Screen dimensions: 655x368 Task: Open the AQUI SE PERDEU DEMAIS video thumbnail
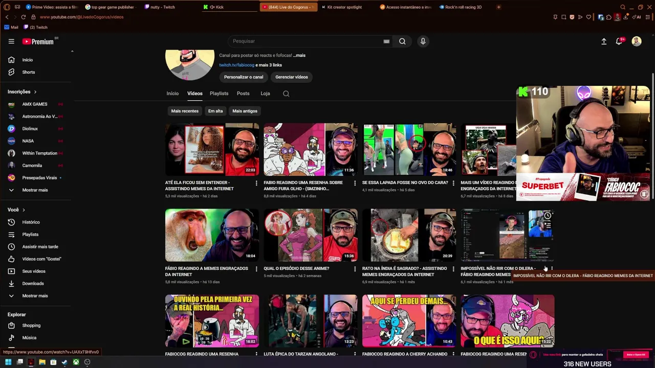point(409,321)
